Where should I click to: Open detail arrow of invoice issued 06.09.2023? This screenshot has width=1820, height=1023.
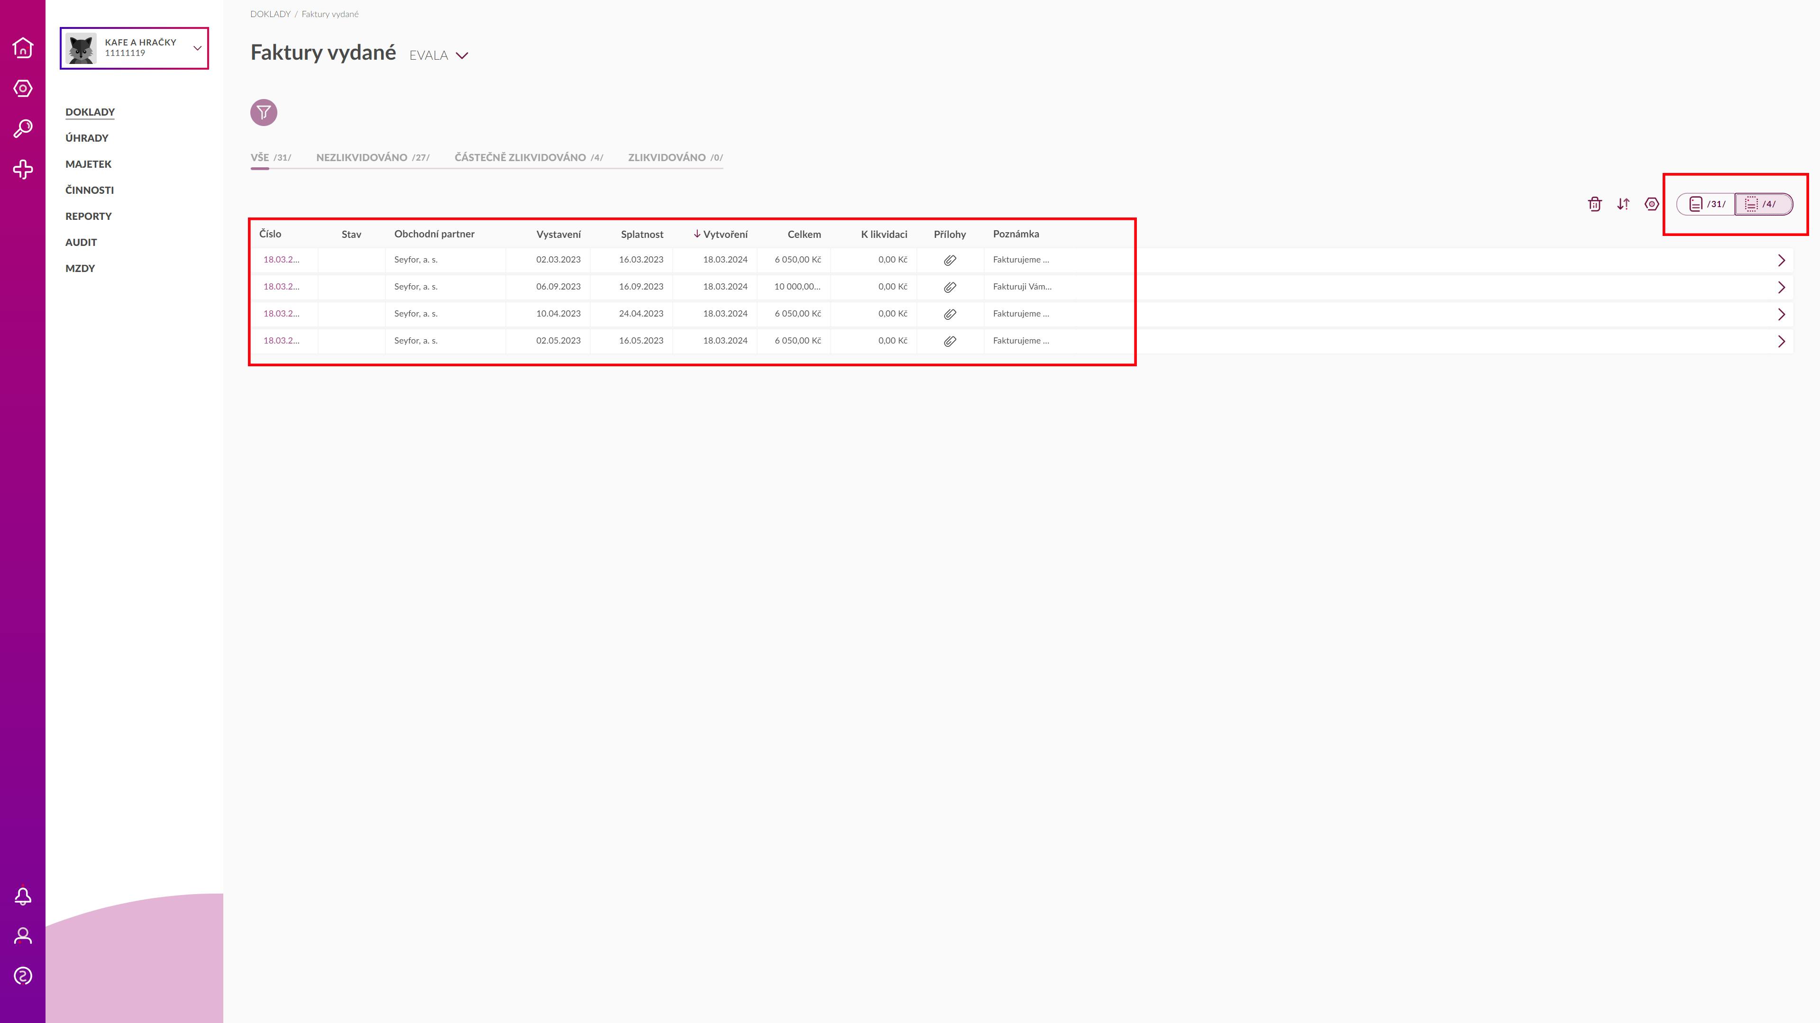tap(1781, 287)
